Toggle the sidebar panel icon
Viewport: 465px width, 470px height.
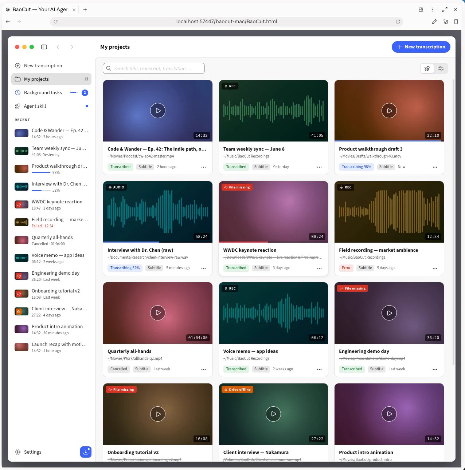(44, 47)
